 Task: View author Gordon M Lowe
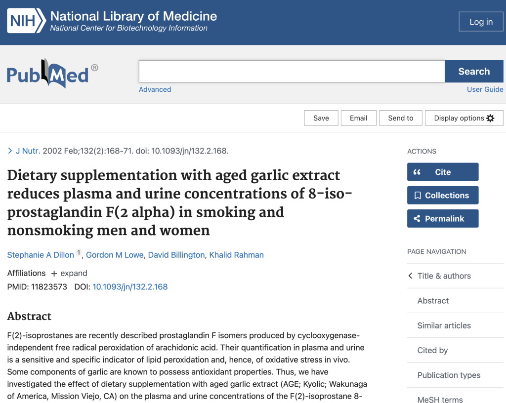[115, 255]
